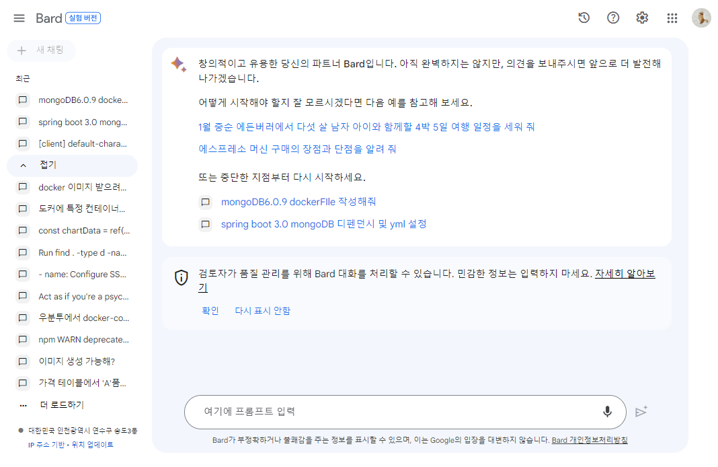Try example prompt about 에든버러 여행 일정
The image size is (718, 467).
pos(366,127)
